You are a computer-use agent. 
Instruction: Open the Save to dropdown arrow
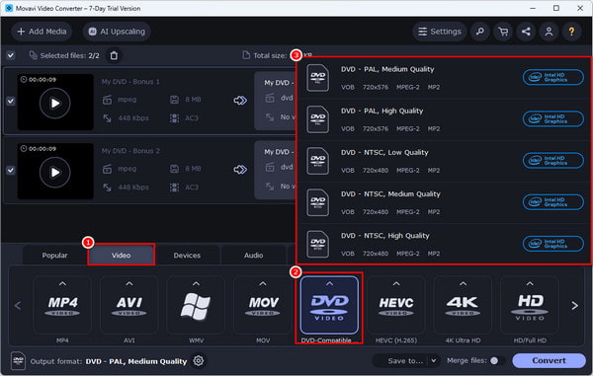(x=434, y=361)
